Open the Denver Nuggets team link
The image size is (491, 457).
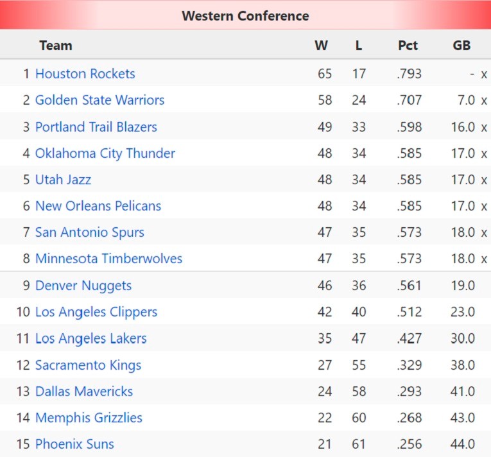[x=83, y=286]
